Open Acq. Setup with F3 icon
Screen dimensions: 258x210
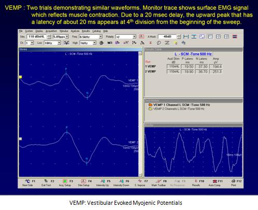[65, 181]
